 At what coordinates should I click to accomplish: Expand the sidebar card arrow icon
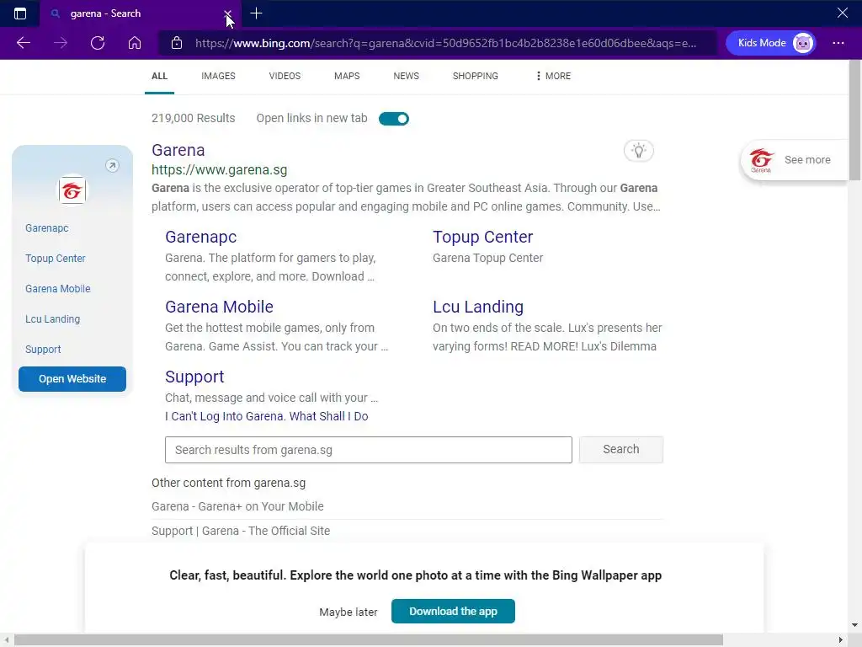point(112,166)
